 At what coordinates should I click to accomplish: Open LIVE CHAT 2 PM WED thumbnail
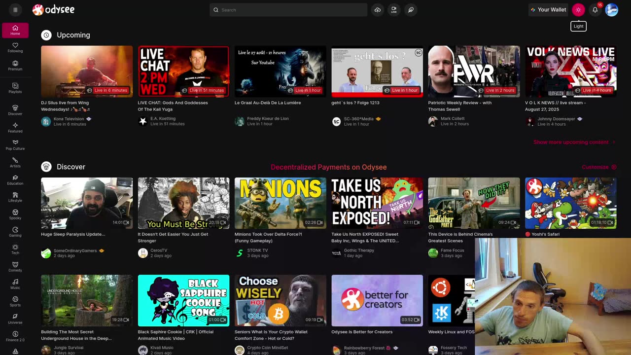(x=183, y=71)
